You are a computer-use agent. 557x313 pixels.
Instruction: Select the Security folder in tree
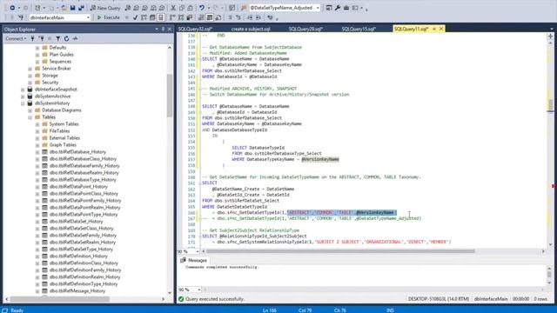click(x=50, y=83)
